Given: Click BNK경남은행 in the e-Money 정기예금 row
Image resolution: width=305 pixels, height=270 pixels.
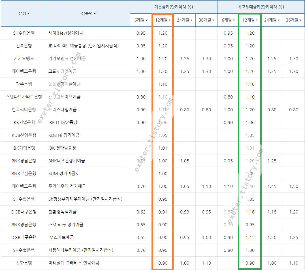Looking at the screenshot, I should coord(24,225).
